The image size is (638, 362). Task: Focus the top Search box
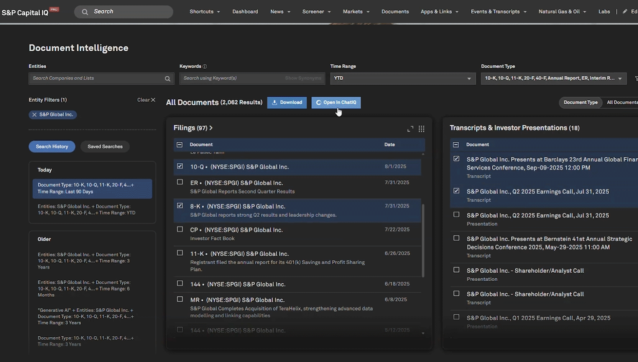click(x=123, y=12)
